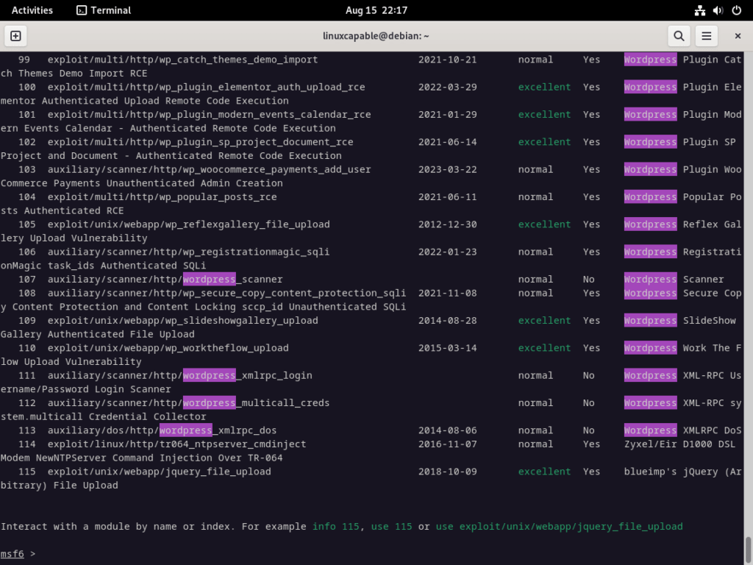Screen dimensions: 753x565
Task: Click 'excellent' rank in row 100
Action: pos(545,87)
